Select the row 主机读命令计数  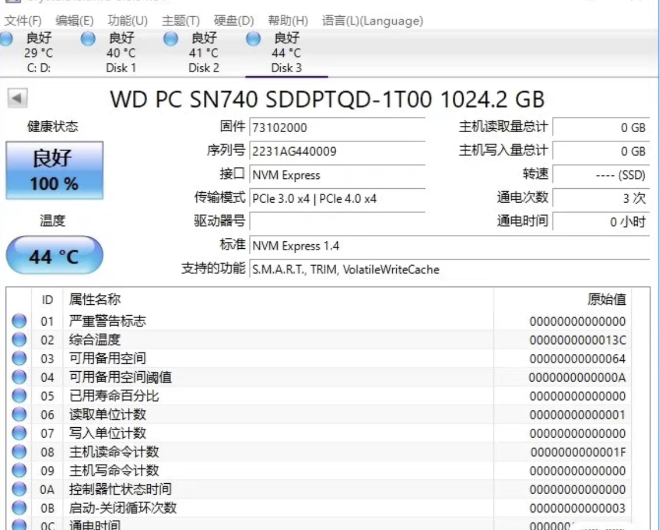319,452
